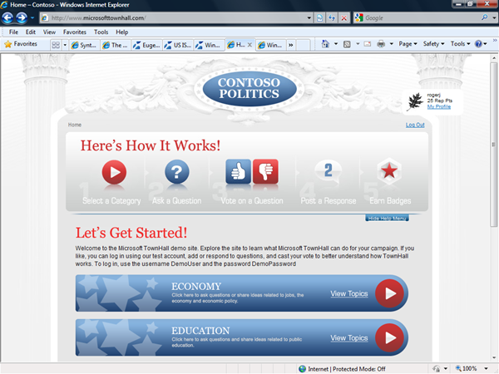Click the scrollbar down arrow

click(494, 357)
